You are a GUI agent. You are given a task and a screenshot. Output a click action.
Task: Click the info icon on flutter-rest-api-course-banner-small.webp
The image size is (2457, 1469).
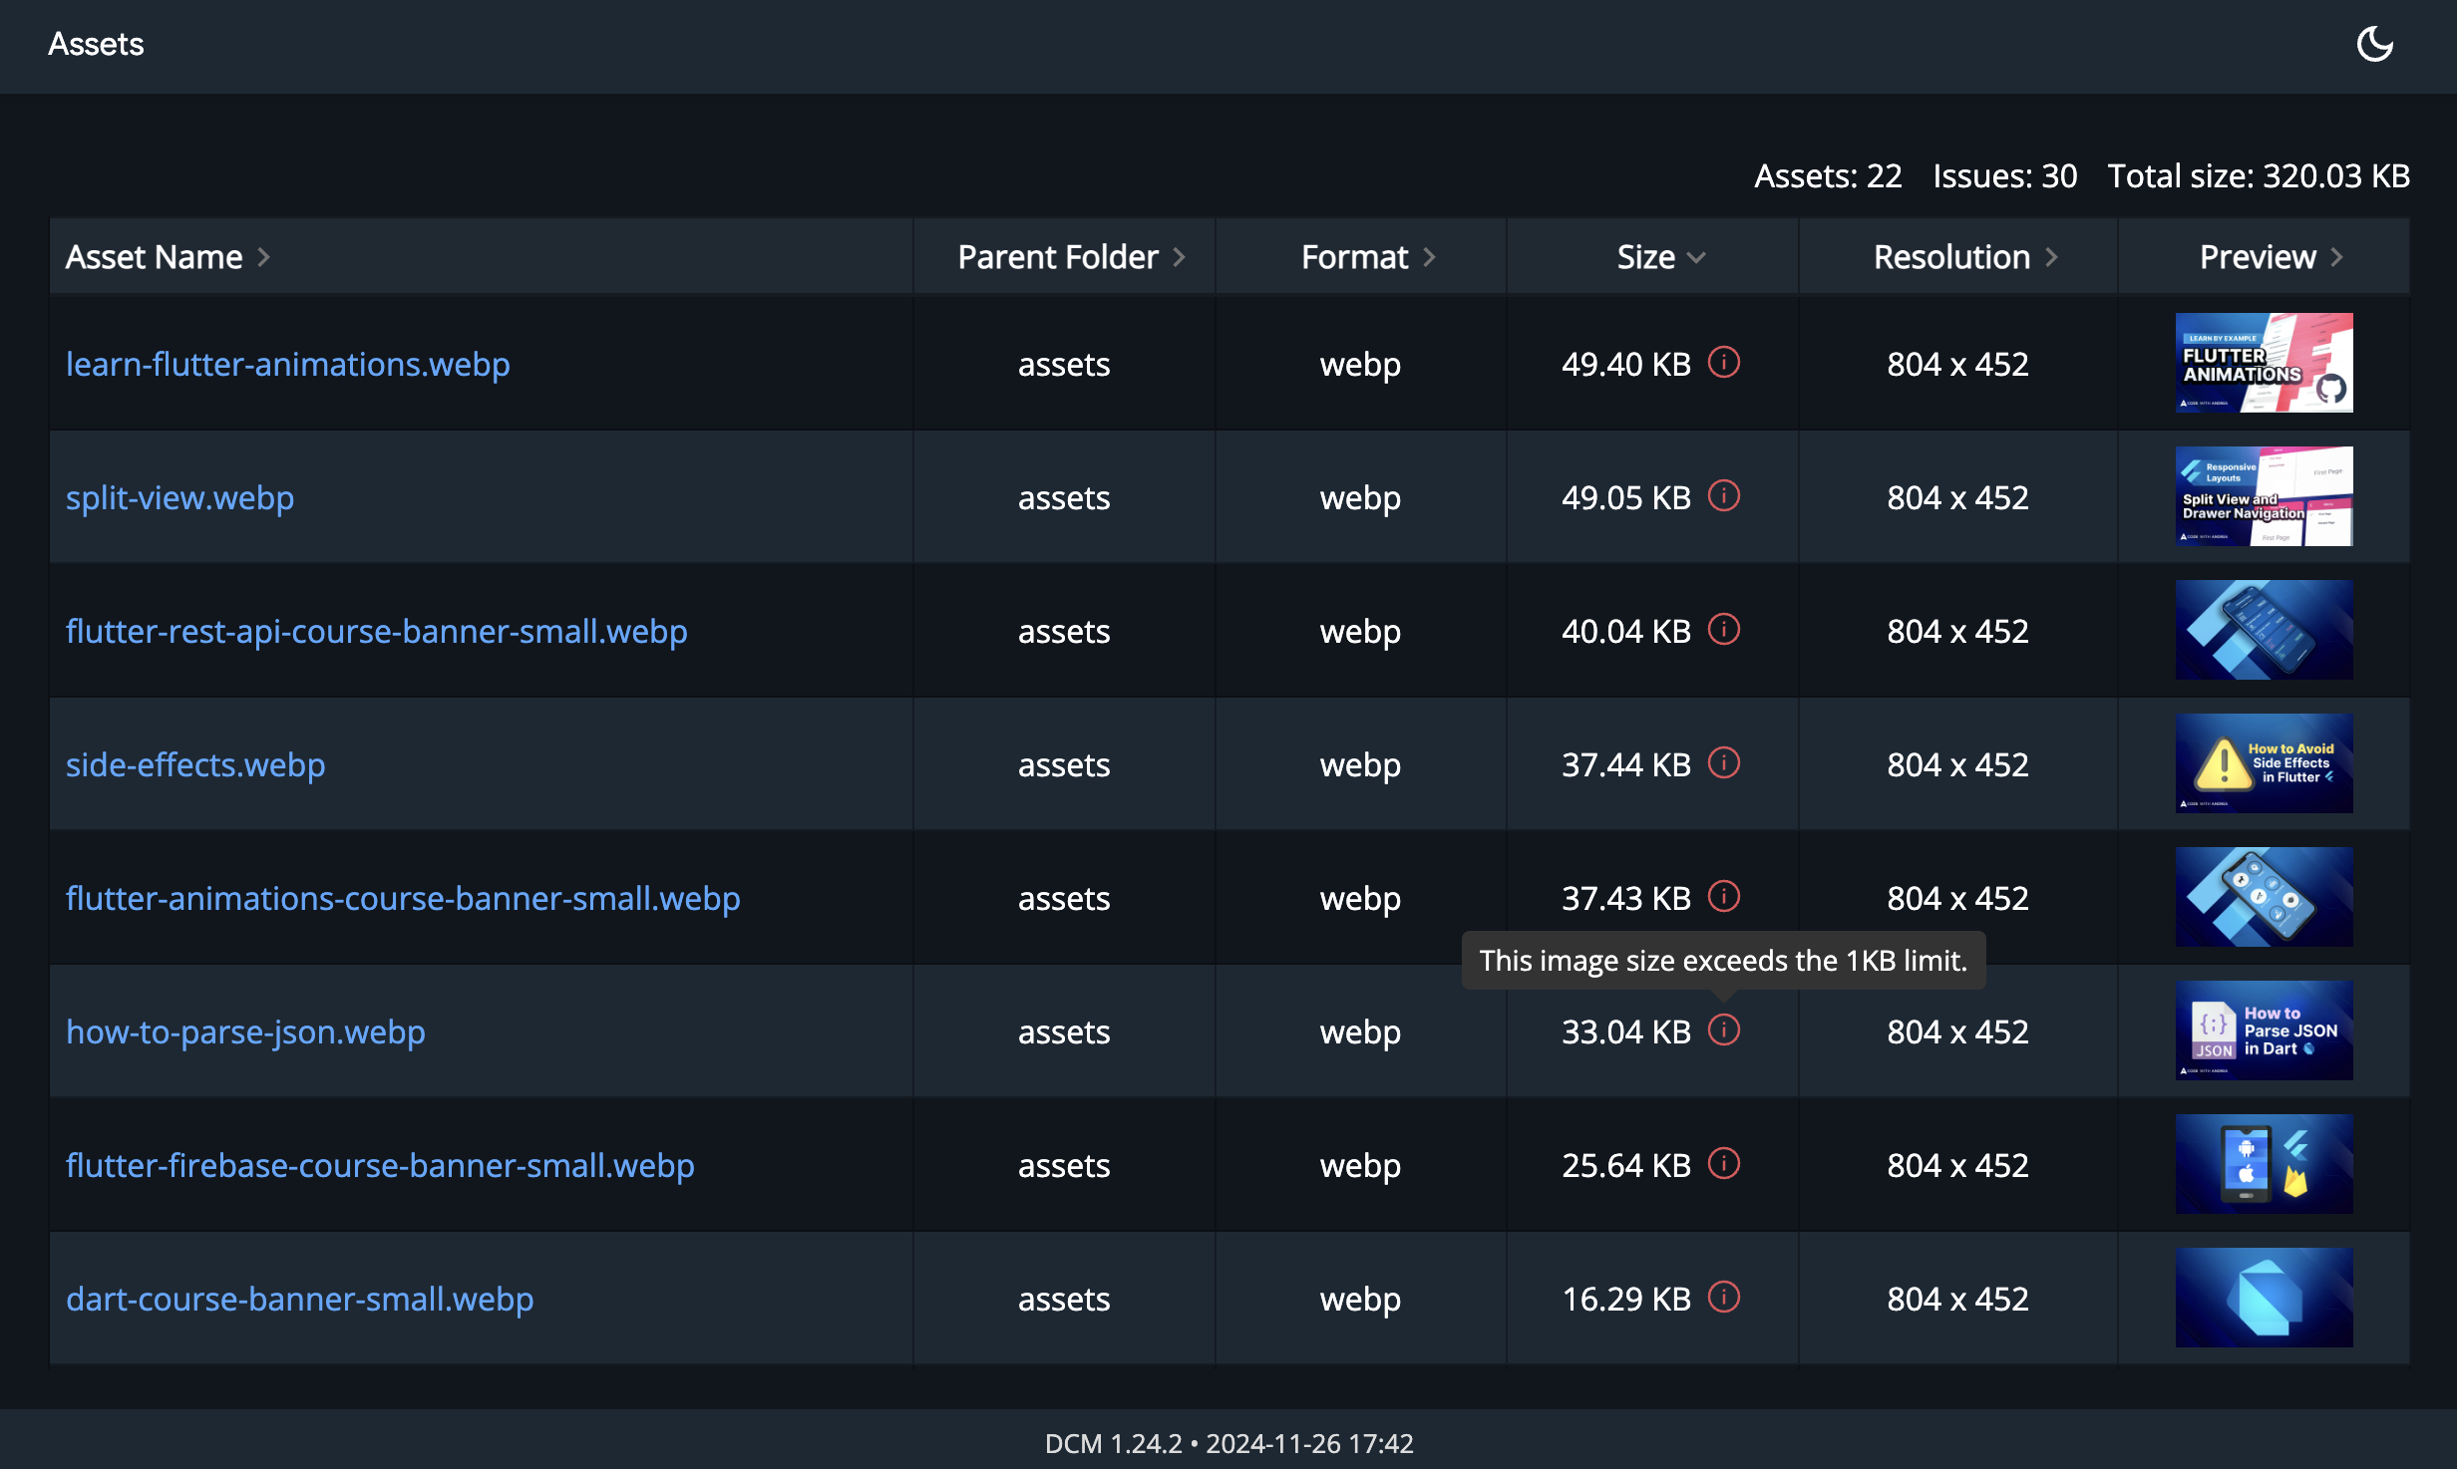point(1722,630)
